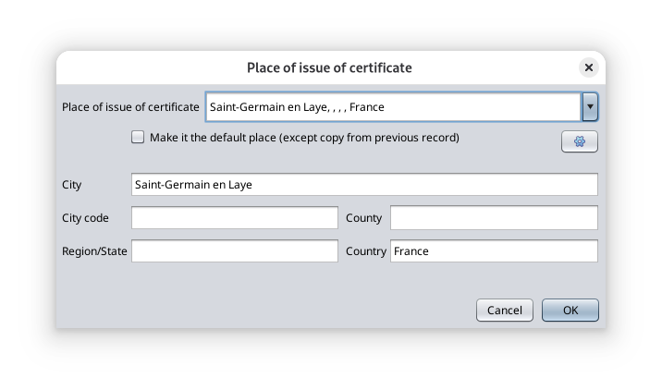Click the City label

pos(71,185)
